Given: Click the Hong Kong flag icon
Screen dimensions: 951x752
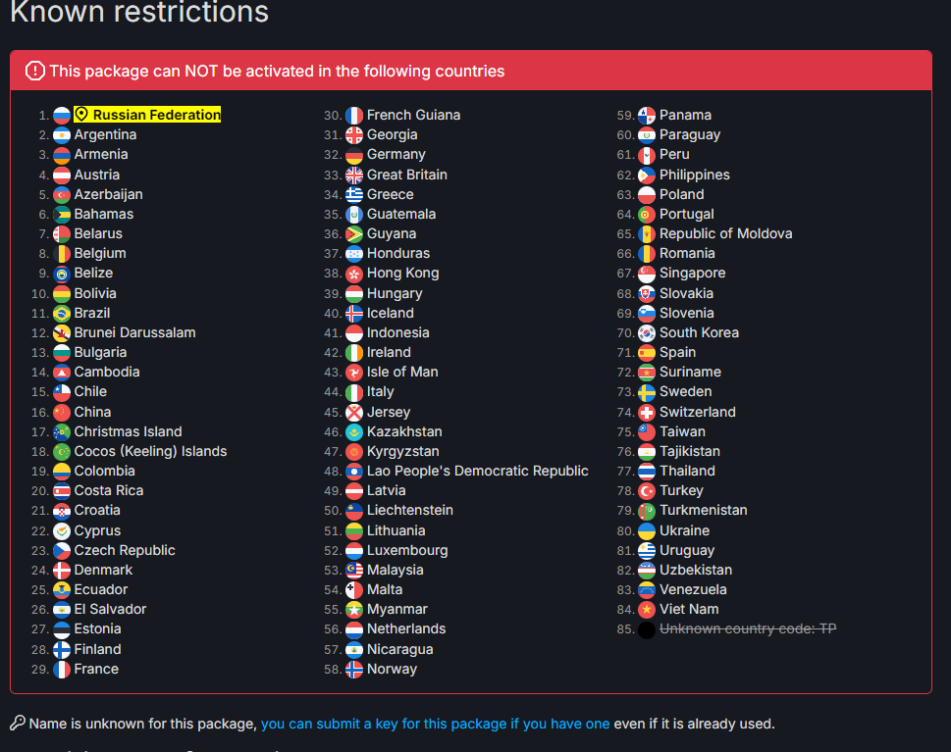Looking at the screenshot, I should click(354, 274).
